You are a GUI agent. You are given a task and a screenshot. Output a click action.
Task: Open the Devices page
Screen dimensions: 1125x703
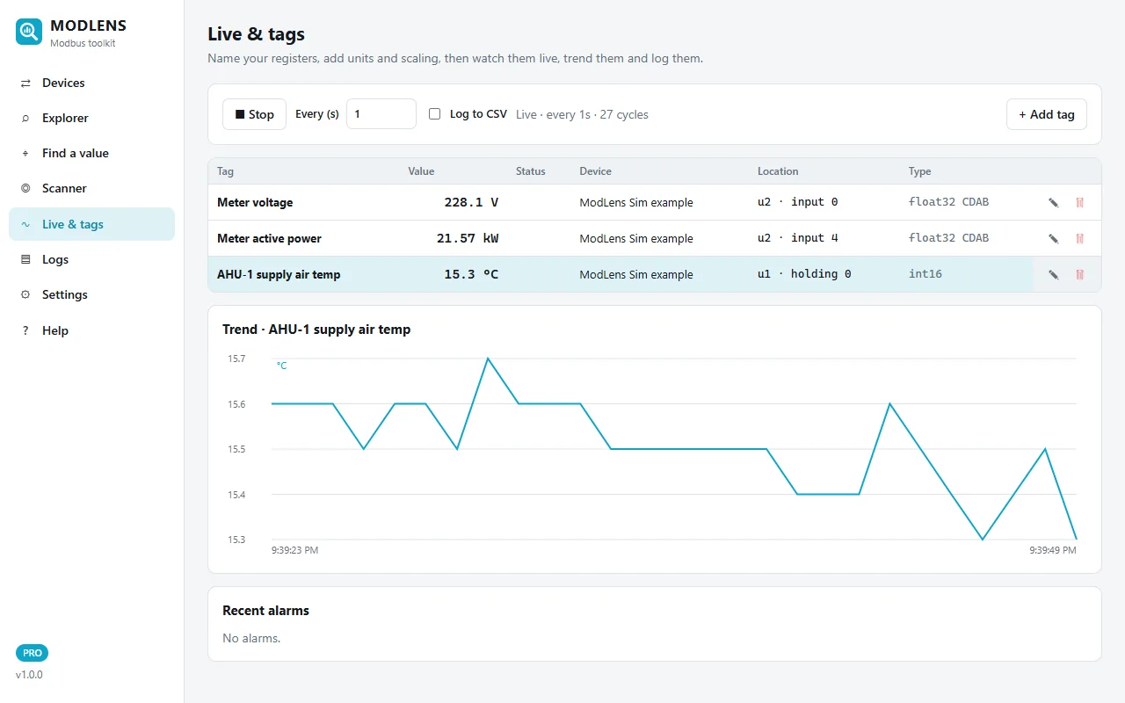coord(91,83)
